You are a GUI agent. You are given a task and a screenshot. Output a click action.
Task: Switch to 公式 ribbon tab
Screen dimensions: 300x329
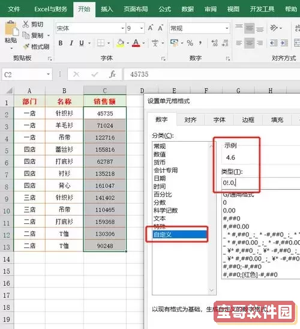click(165, 9)
